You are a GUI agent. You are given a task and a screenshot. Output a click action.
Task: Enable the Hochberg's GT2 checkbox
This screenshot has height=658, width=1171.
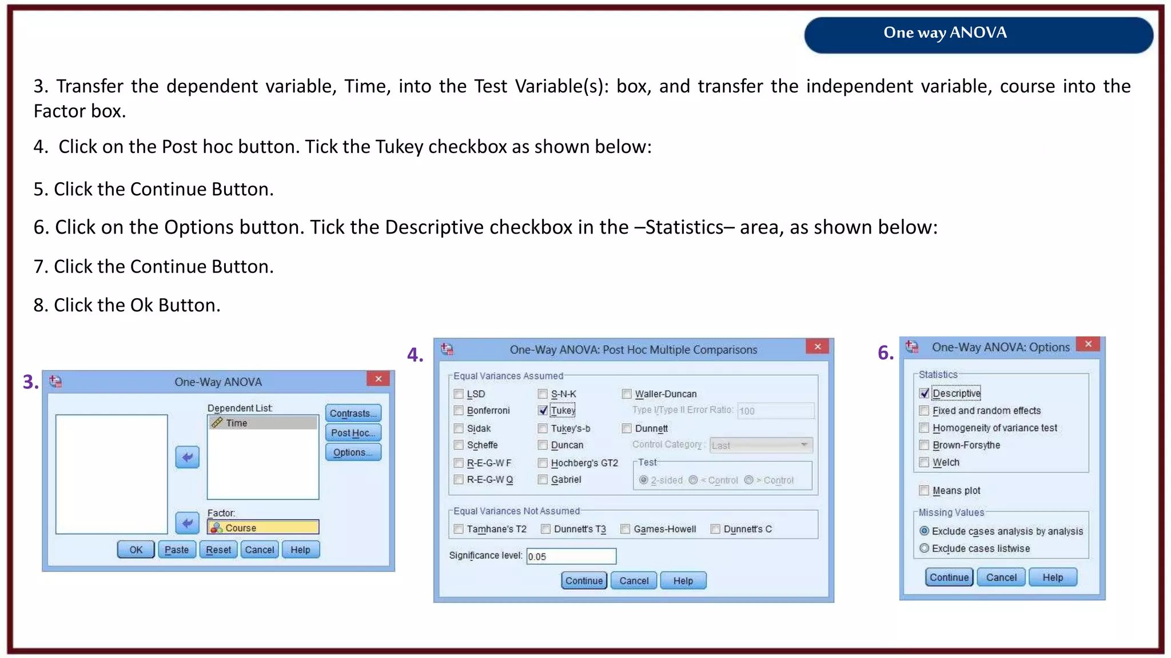coord(543,463)
